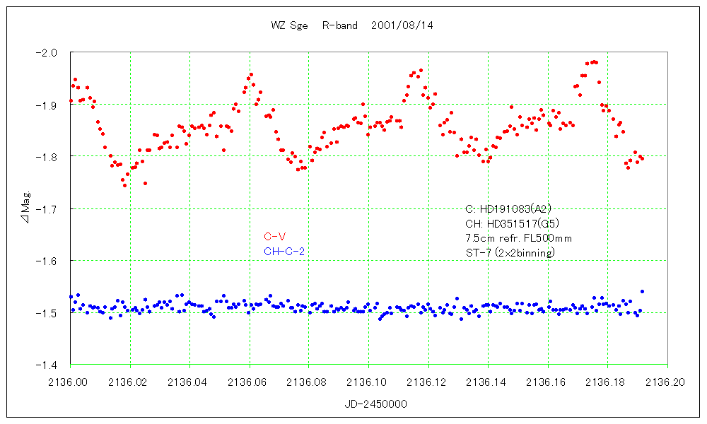
Task: Click the x-axis tick label 2136.06
Action: tap(250, 381)
